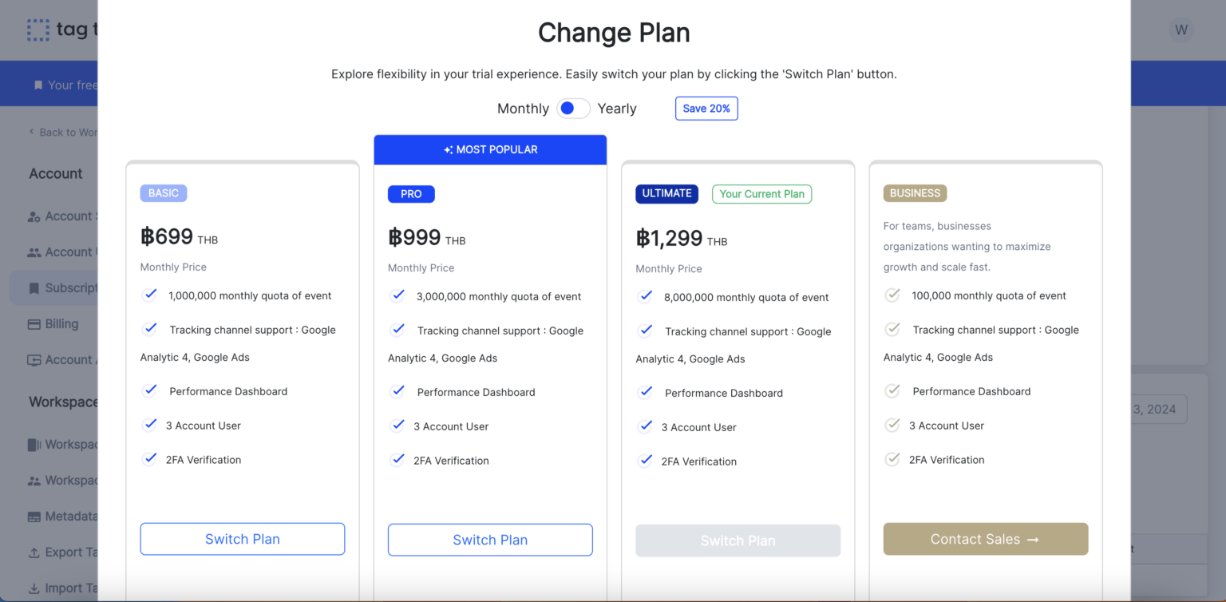This screenshot has width=1226, height=602.
Task: Click Switch Plan under the Basic plan
Action: tap(242, 539)
